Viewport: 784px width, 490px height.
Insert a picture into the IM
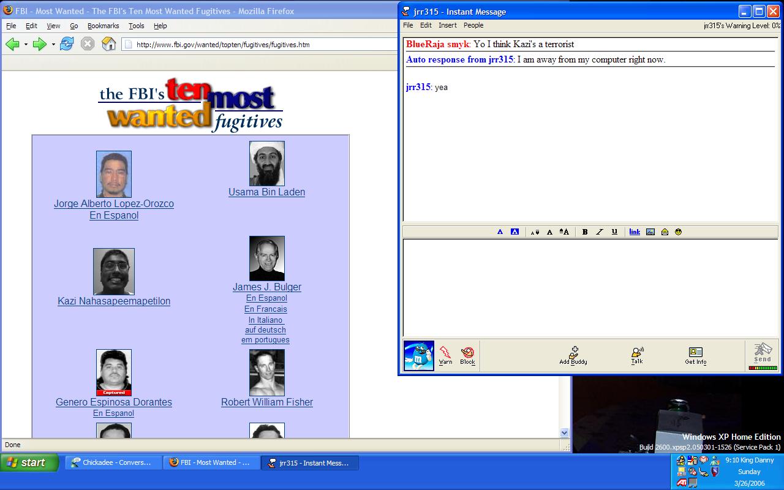tap(650, 232)
